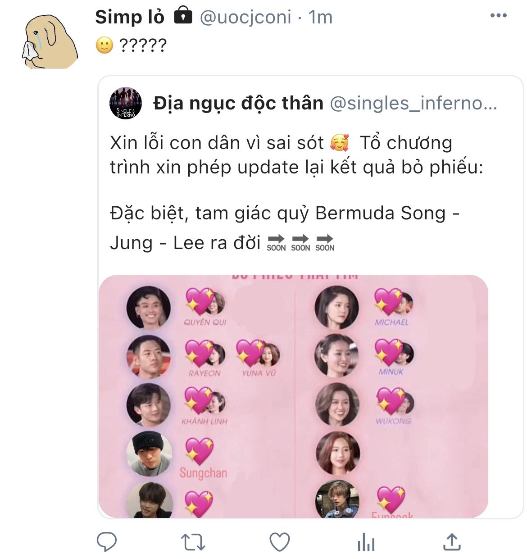
Task: Open the Địa ngục độc thân name
Action: (238, 103)
